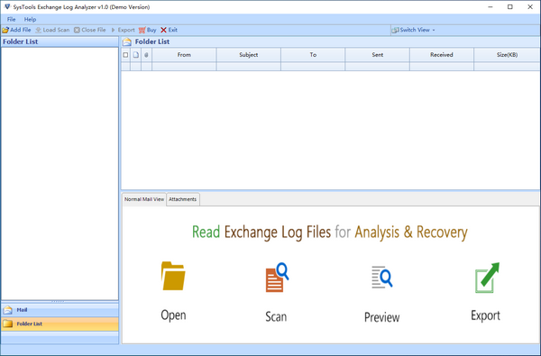Toggle the select-all checkbox in header
This screenshot has height=356, width=541.
click(125, 55)
